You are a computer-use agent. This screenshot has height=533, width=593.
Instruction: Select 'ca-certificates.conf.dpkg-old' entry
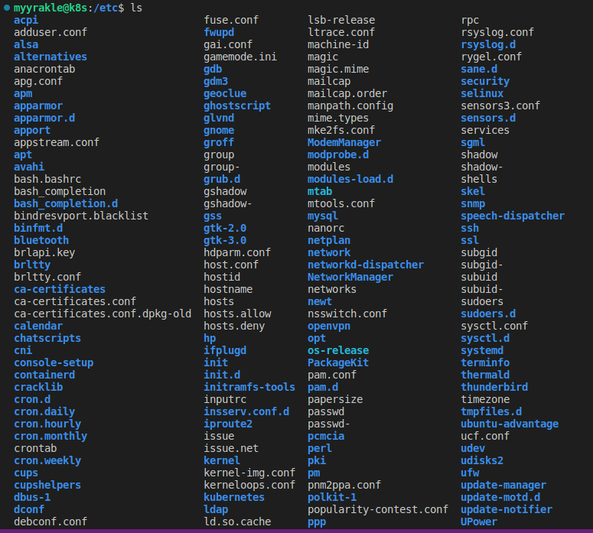coord(103,314)
